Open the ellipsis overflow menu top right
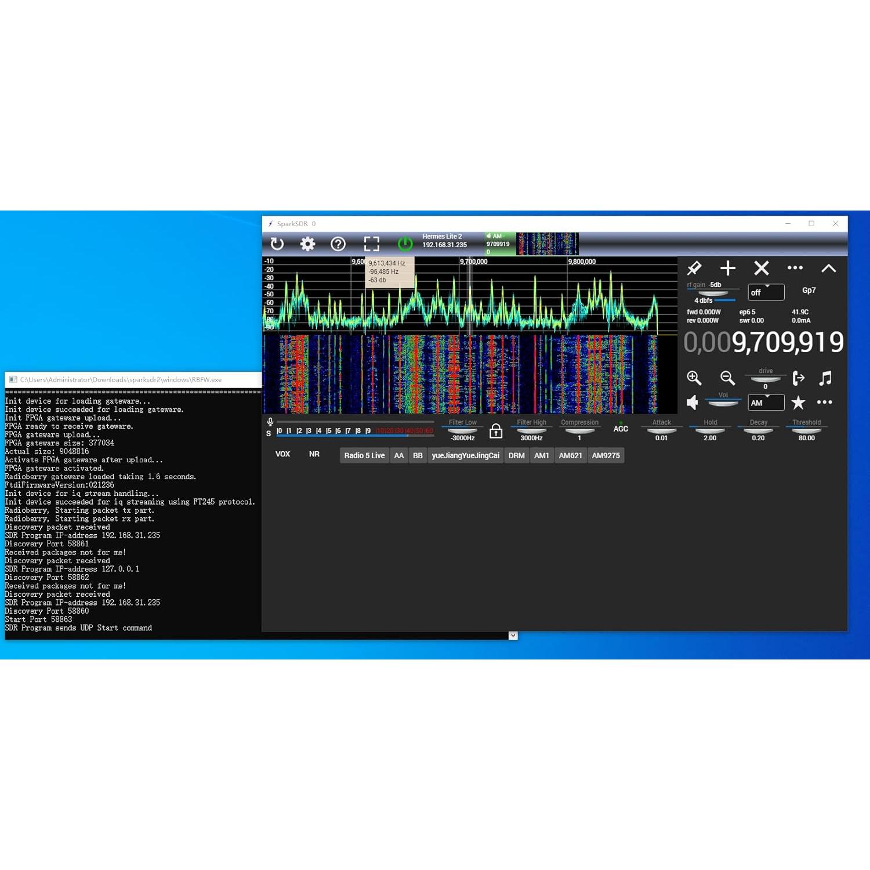 795,267
